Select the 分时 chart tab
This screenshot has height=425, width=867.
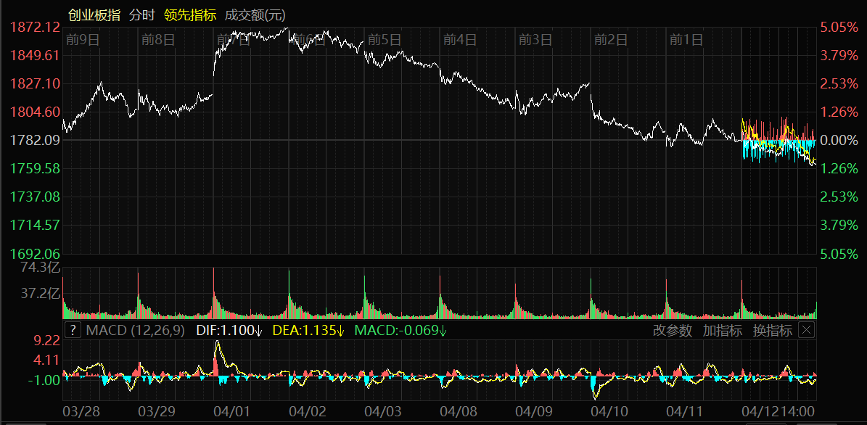[x=142, y=15]
